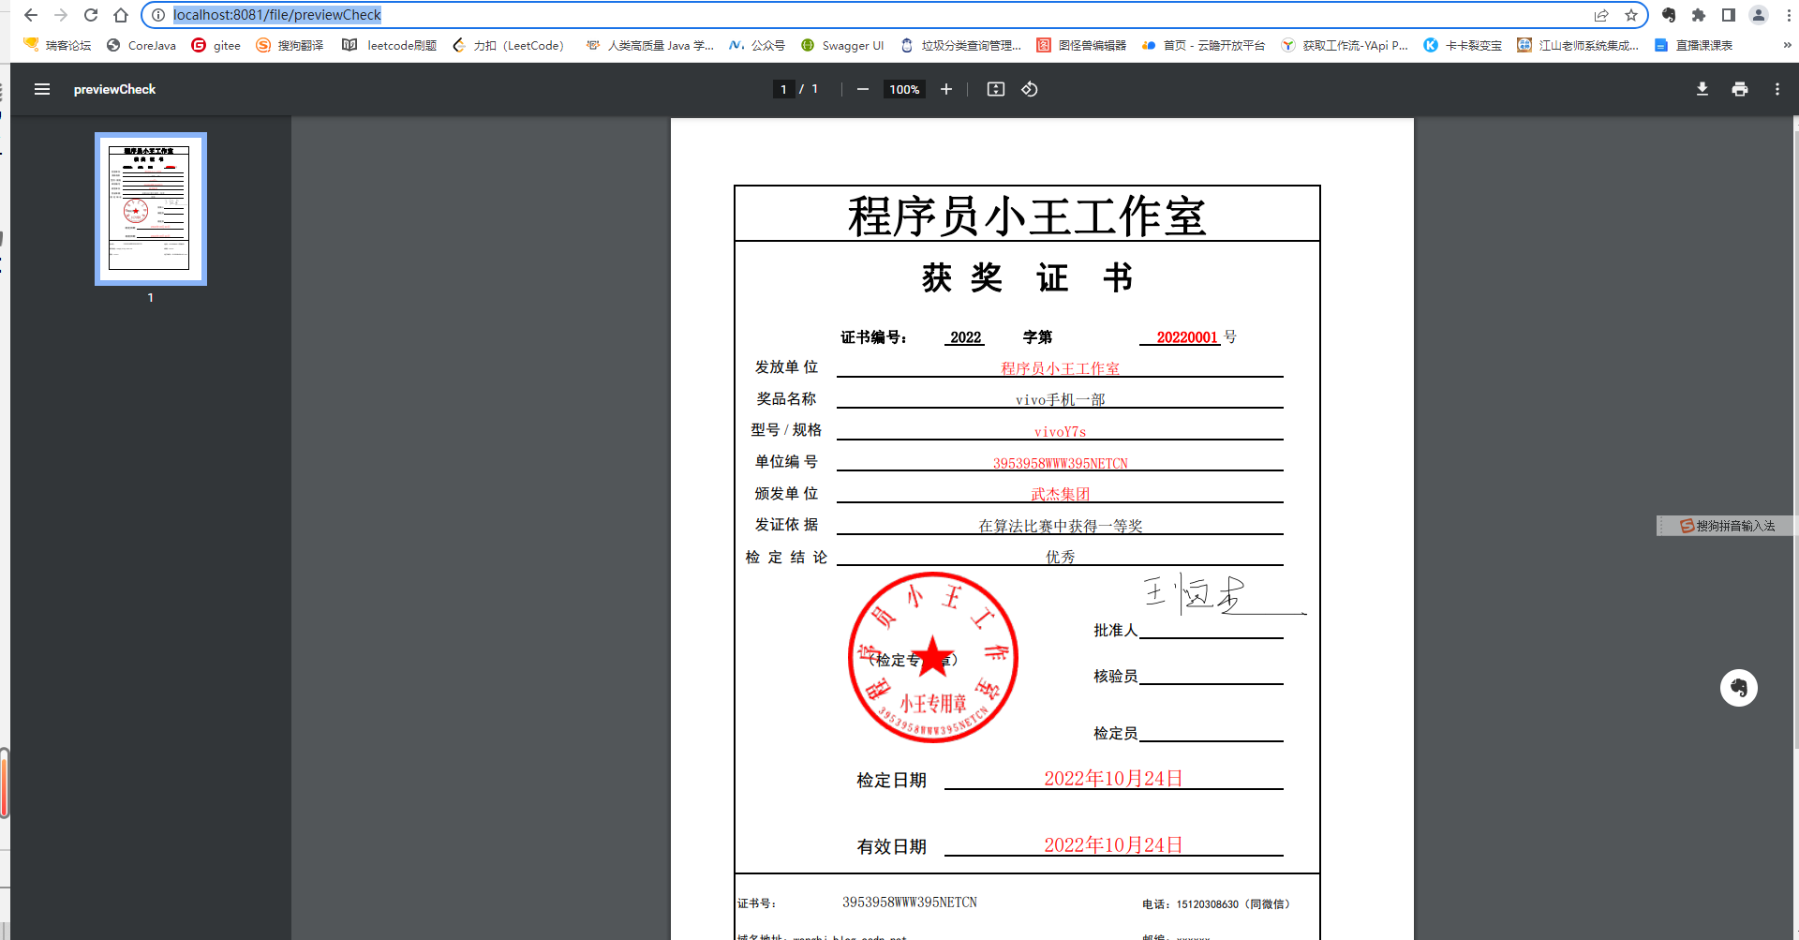This screenshot has height=940, width=1799.
Task: Open the Evernote extension
Action: click(x=1667, y=15)
